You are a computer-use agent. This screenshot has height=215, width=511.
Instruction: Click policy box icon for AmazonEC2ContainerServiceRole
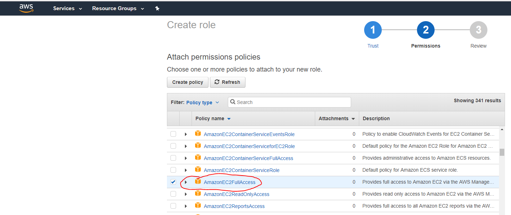click(x=198, y=170)
